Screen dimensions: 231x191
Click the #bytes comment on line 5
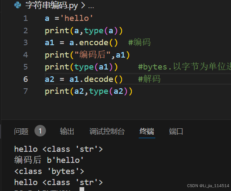click(185, 67)
